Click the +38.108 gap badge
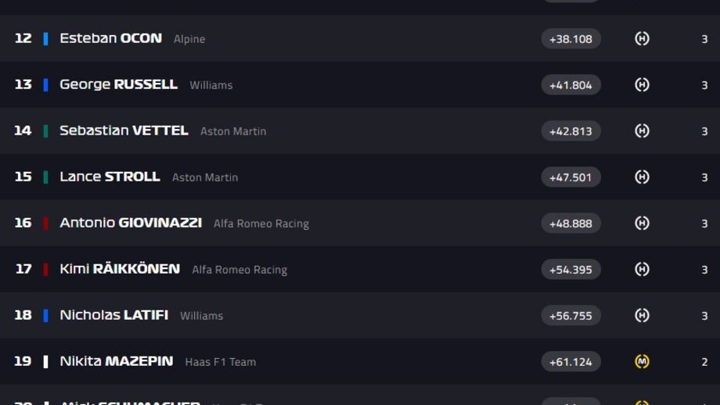This screenshot has width=720, height=405. coord(571,38)
